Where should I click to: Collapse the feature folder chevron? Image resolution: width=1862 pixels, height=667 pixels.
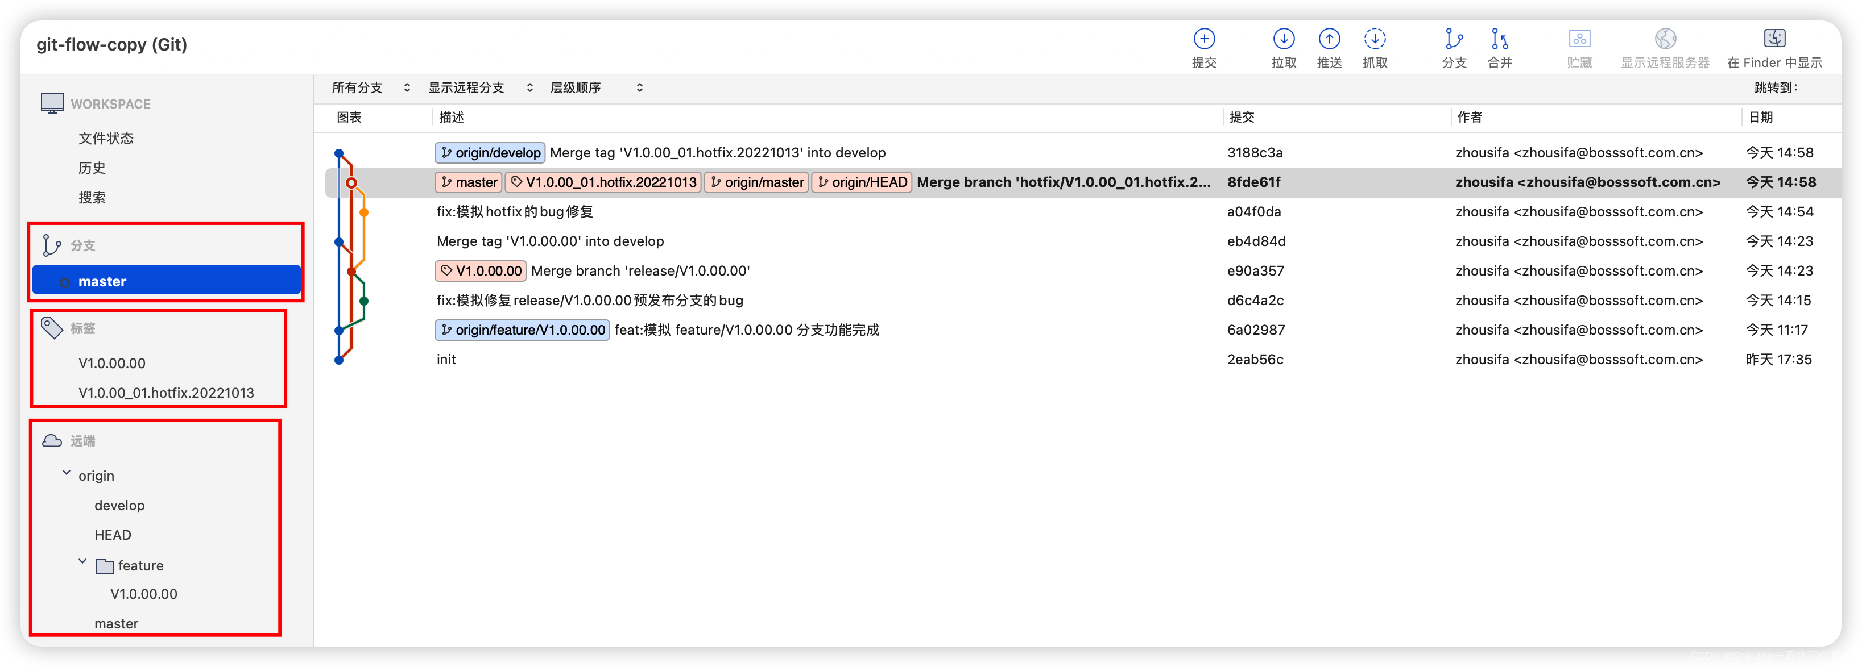tap(82, 561)
